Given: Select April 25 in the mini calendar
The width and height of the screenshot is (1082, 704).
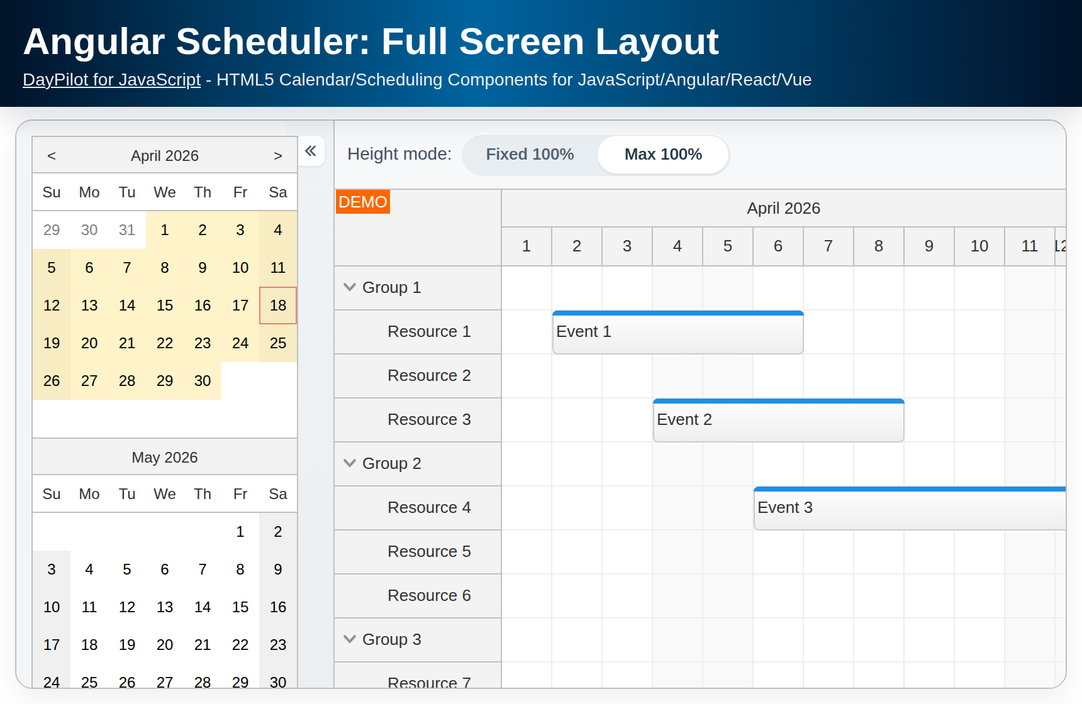Looking at the screenshot, I should (x=277, y=343).
